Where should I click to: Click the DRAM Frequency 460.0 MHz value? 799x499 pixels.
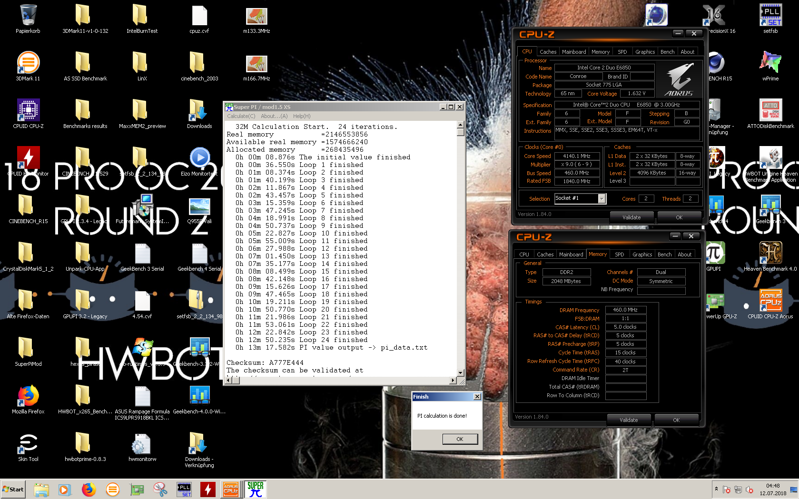coord(625,310)
